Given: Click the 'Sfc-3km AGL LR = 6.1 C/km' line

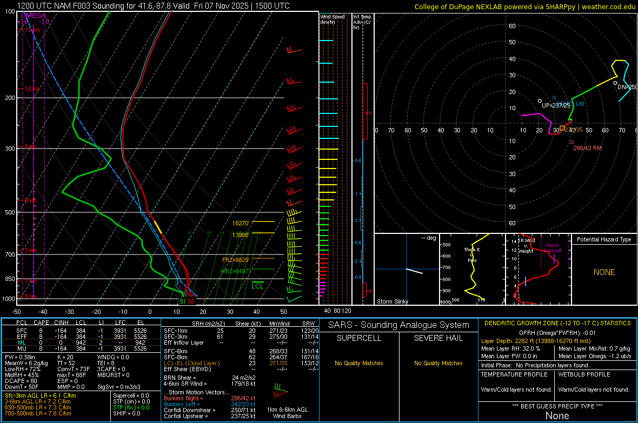Looking at the screenshot, I should [x=41, y=395].
